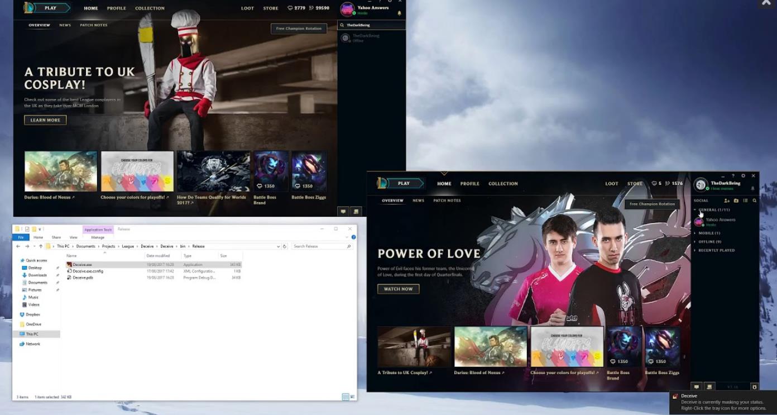Open friend list options in TheDarkBeing's client
Image resolution: width=777 pixels, height=415 pixels.
coord(745,201)
